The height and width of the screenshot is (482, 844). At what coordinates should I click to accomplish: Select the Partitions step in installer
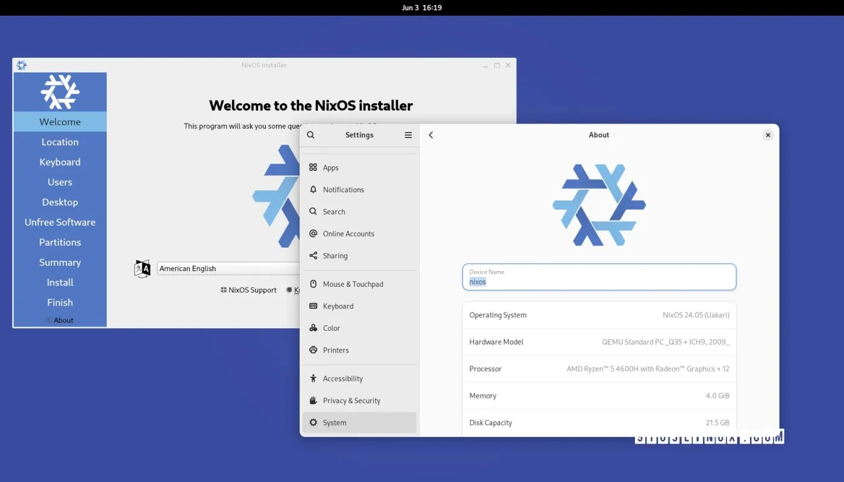(60, 242)
